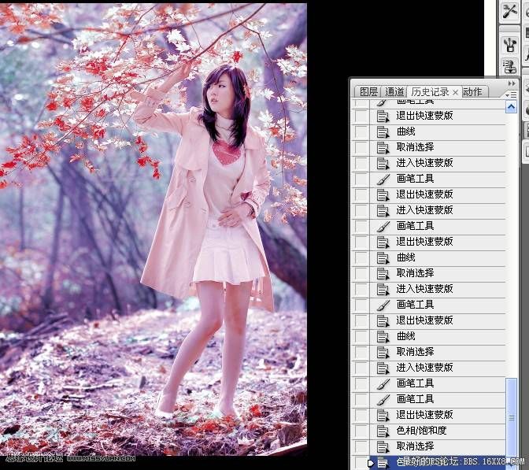Collapse panel with the double-arrow icon

click(512, 83)
